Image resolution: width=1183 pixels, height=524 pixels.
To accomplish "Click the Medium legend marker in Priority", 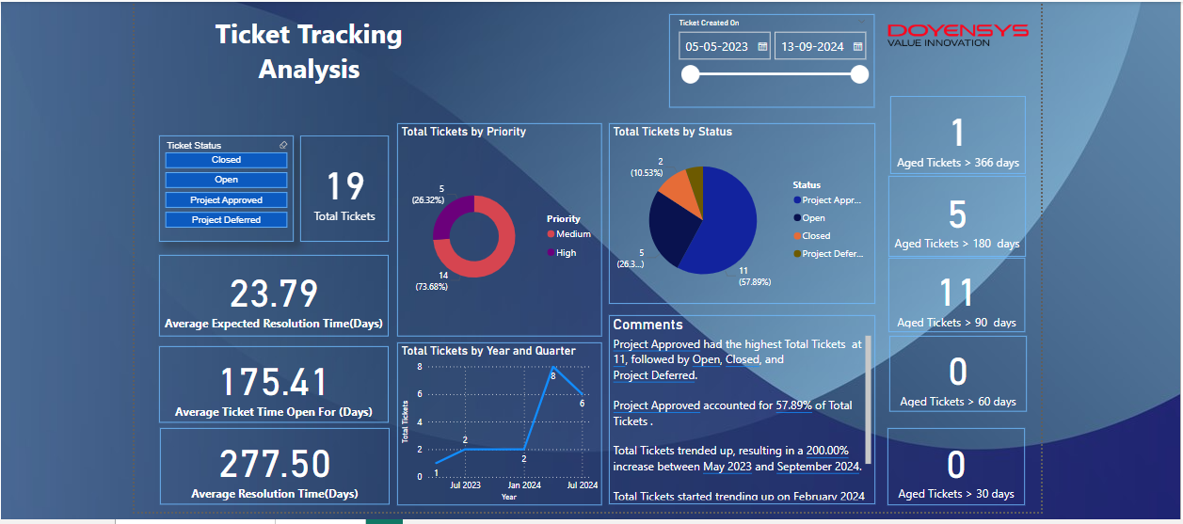I will pyautogui.click(x=551, y=234).
